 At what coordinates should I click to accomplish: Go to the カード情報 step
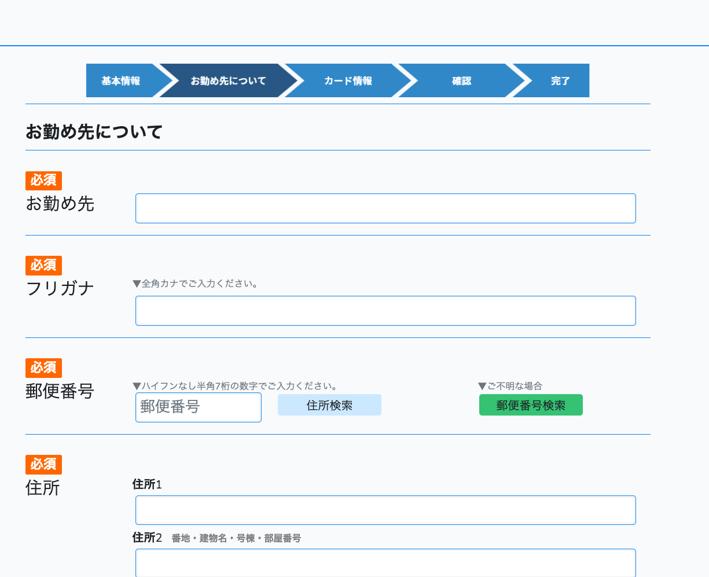pyautogui.click(x=348, y=81)
